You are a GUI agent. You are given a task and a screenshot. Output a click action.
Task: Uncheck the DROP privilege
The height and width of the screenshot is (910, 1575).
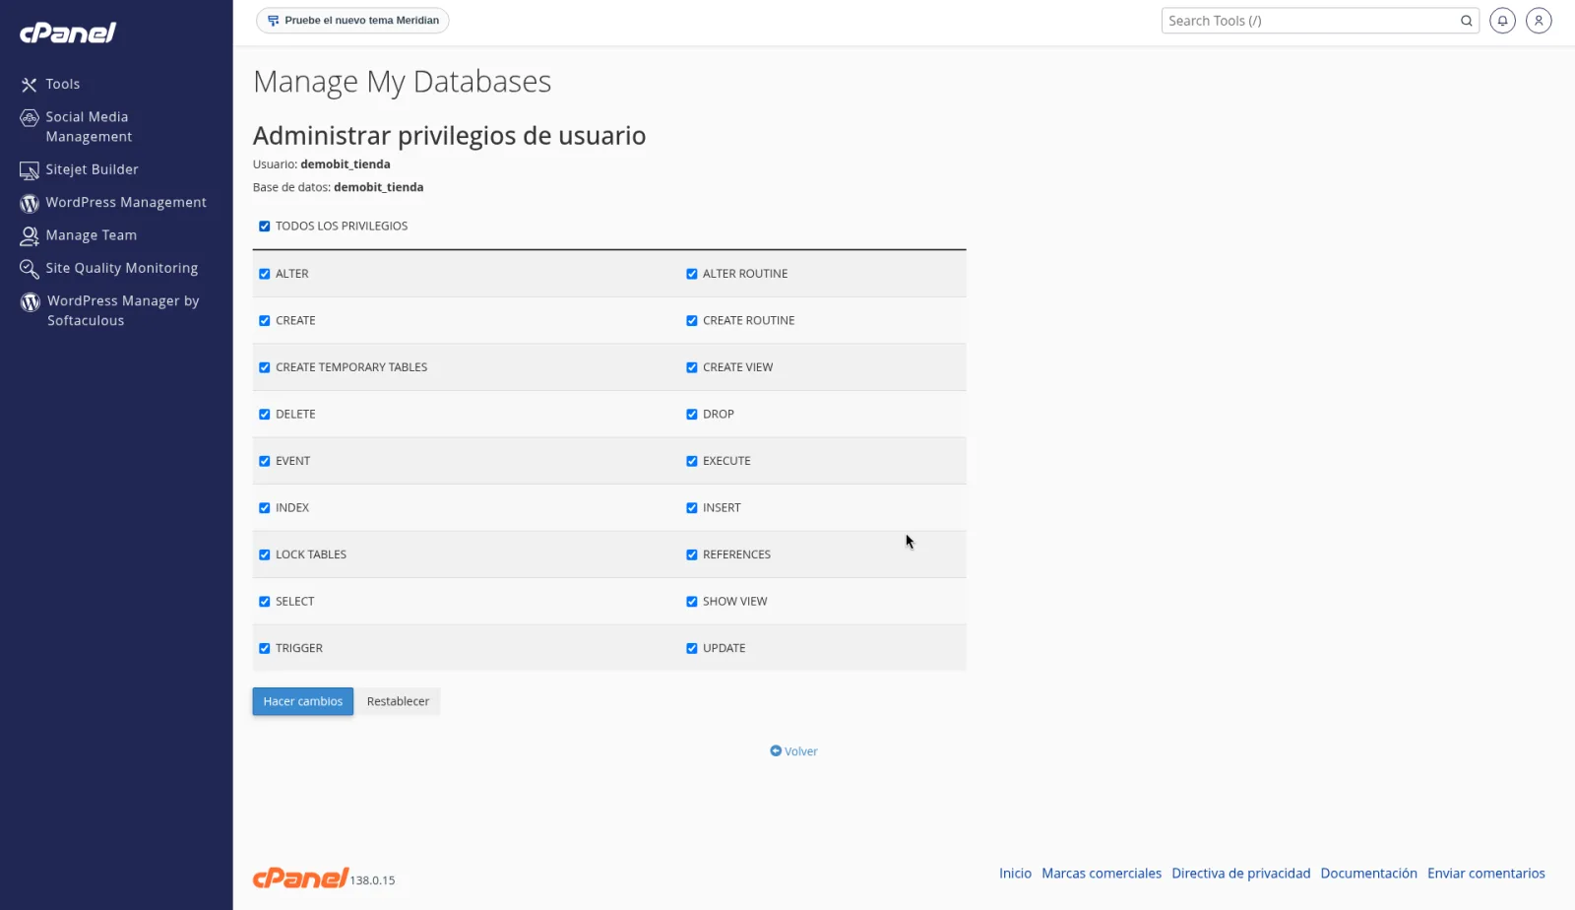click(x=691, y=415)
